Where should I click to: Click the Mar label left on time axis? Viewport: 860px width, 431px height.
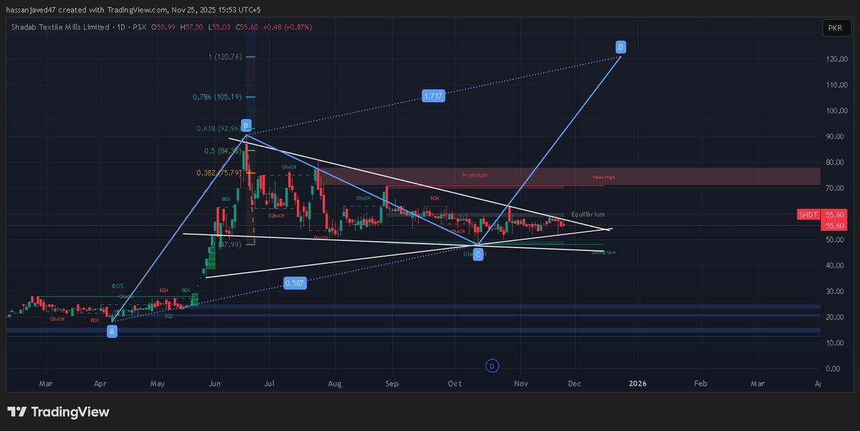click(45, 384)
